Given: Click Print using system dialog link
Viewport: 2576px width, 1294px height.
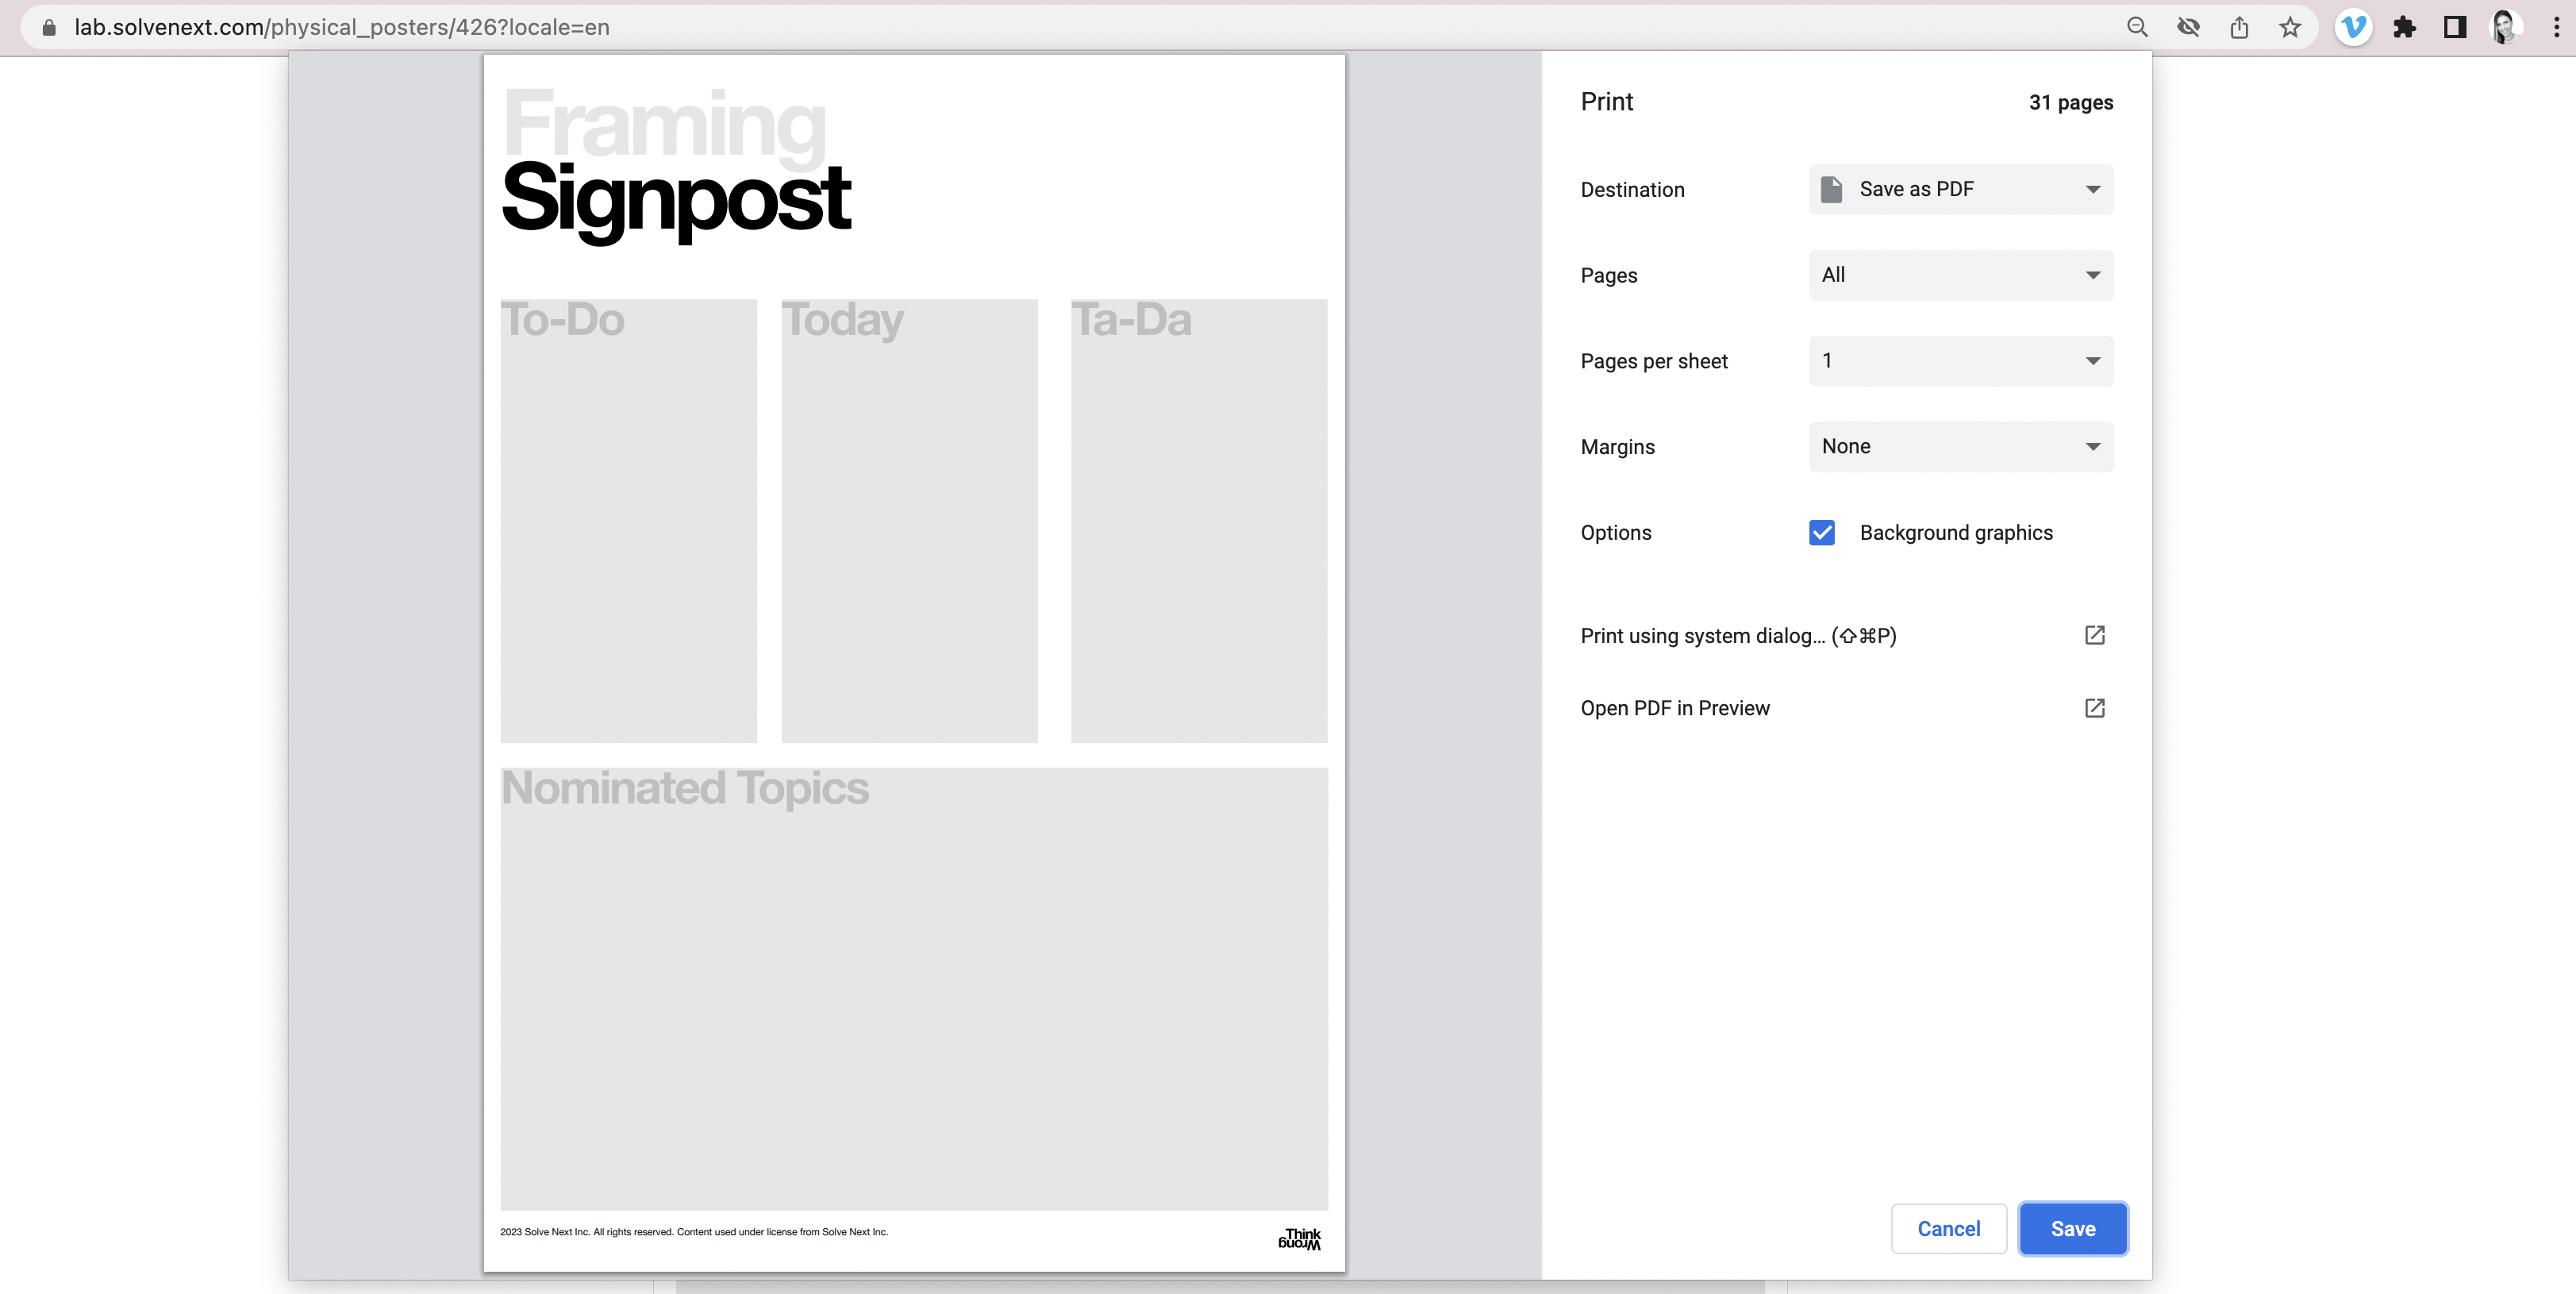Looking at the screenshot, I should click(1738, 636).
